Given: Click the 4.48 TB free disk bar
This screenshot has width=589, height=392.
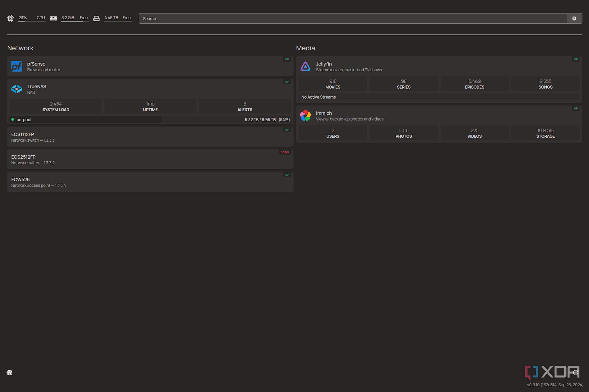Looking at the screenshot, I should click(x=118, y=21).
